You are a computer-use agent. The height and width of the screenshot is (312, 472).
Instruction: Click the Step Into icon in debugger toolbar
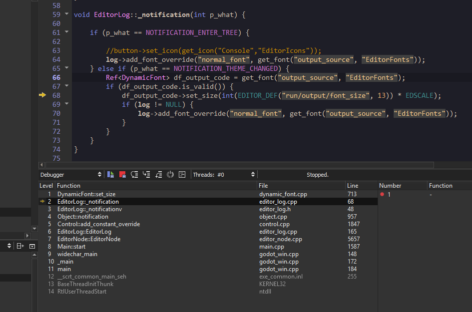(x=146, y=174)
